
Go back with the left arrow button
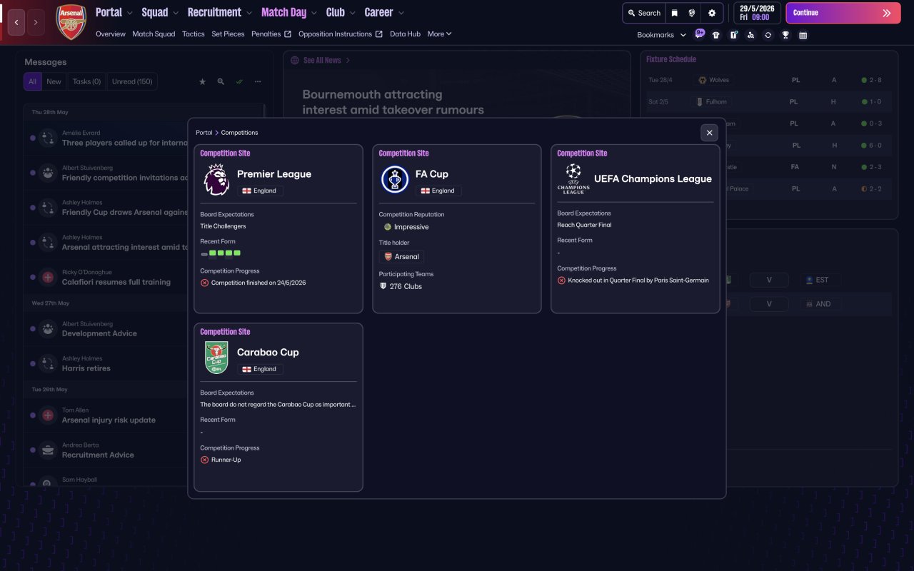16,23
